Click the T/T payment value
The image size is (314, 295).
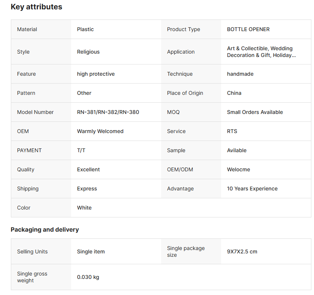81,150
